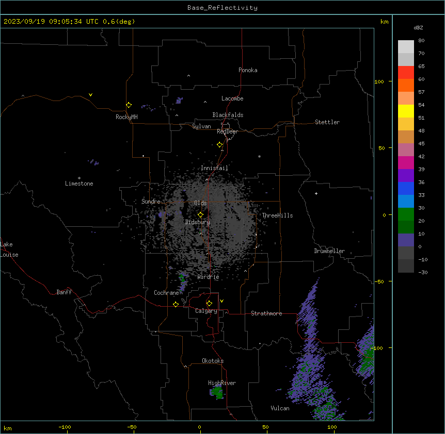Screen dimensions: 445x434
Task: Click the Sundre town label
Action: click(x=151, y=202)
